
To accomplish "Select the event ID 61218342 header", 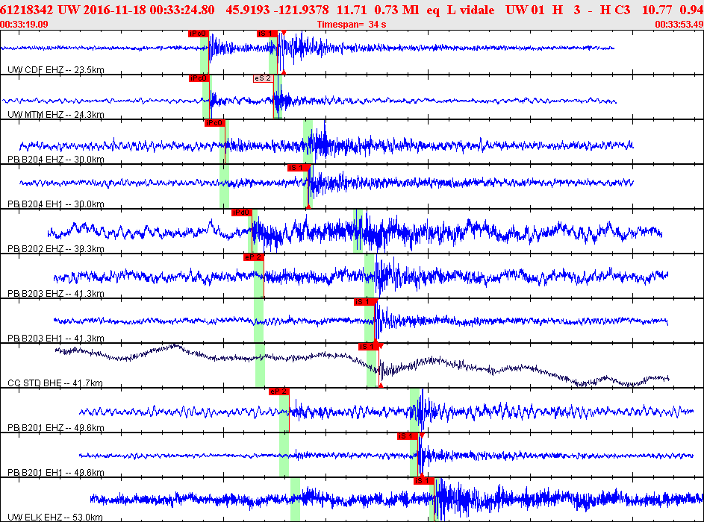I will pos(26,10).
